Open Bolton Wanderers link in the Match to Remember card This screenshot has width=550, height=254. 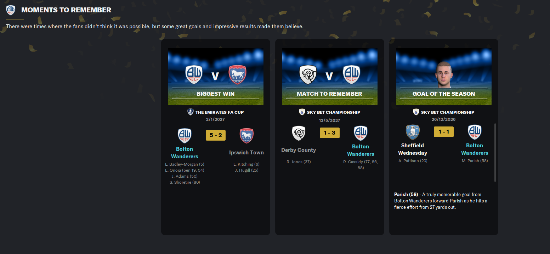[x=361, y=150]
